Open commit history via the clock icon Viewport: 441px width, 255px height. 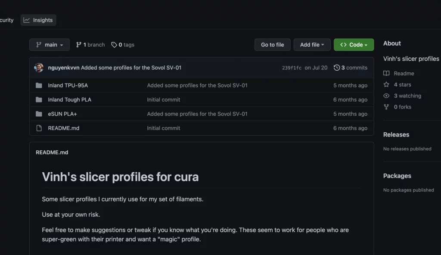click(337, 67)
